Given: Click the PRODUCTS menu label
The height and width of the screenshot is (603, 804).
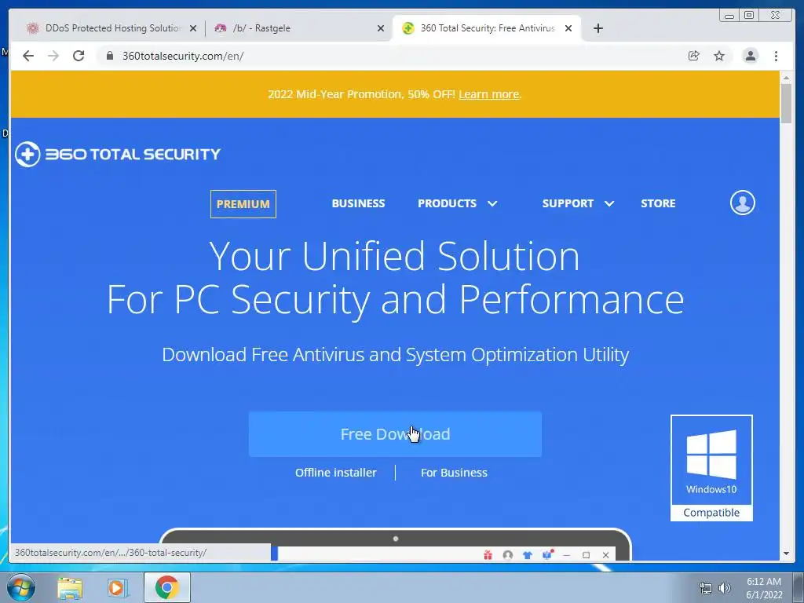Looking at the screenshot, I should 447,203.
